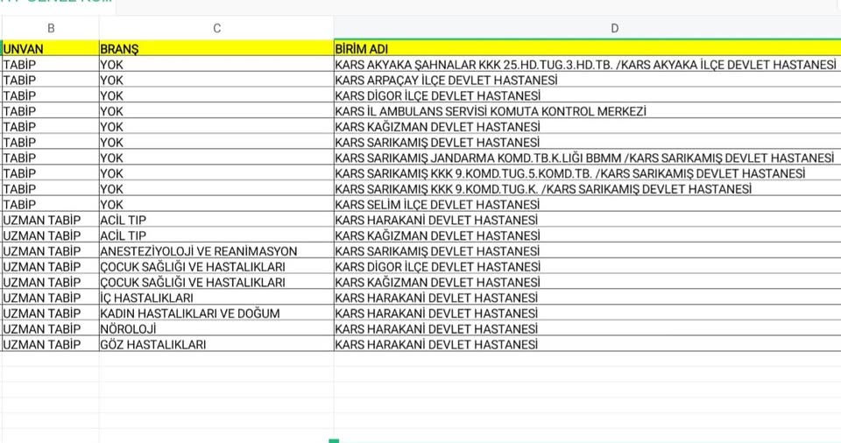Select YOK cell in the KARS ARPAÇAY row
This screenshot has height=443, width=841.
point(216,80)
